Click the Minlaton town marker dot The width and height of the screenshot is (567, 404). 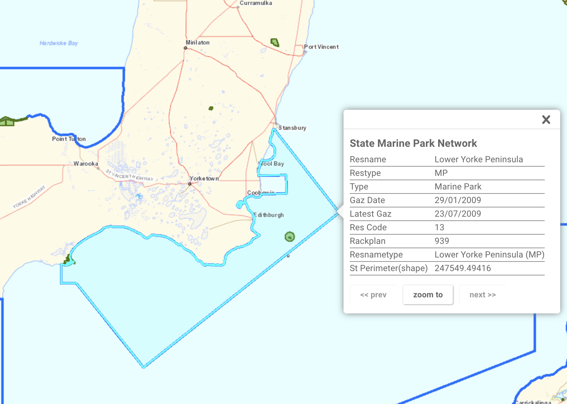point(185,48)
